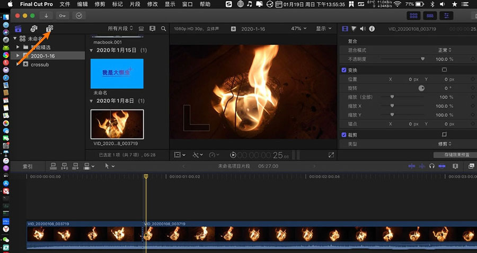Open the 所有片段 clip filter dropdown
This screenshot has width=477, height=253.
point(120,28)
